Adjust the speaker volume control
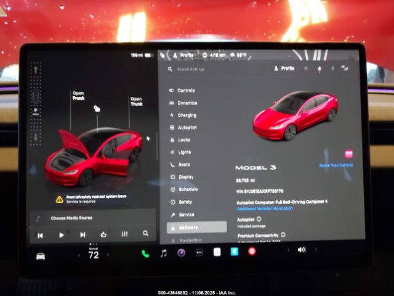This screenshot has width=394, height=296. tap(301, 250)
